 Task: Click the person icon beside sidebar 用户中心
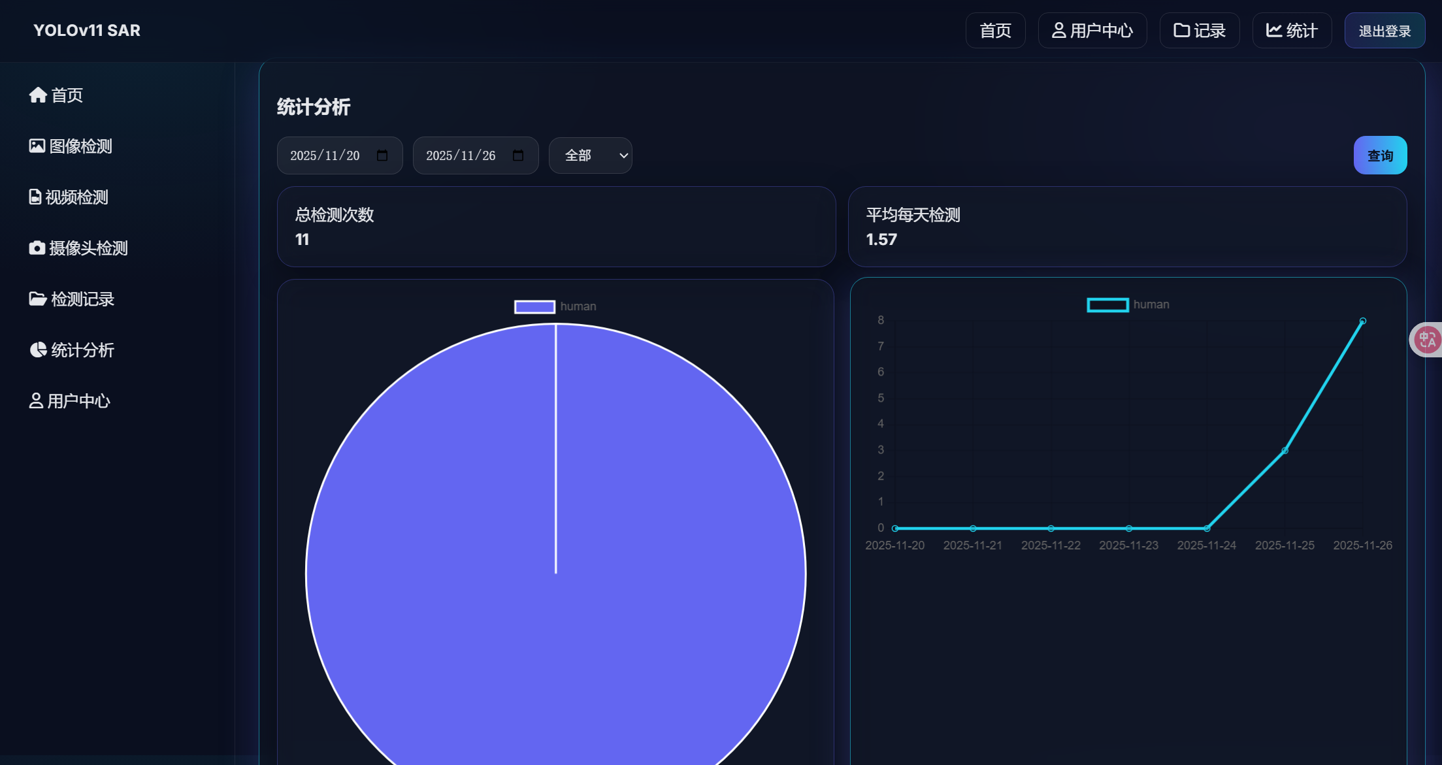point(36,401)
